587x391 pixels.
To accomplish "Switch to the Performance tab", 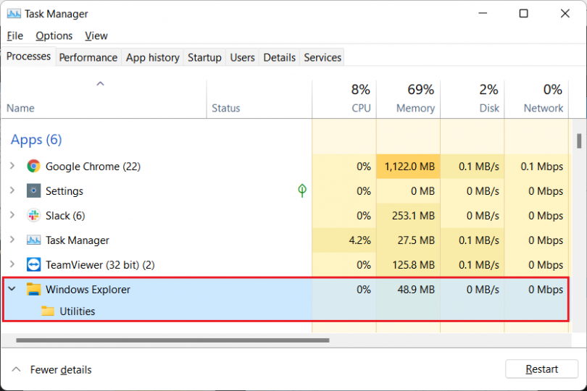I will point(88,57).
